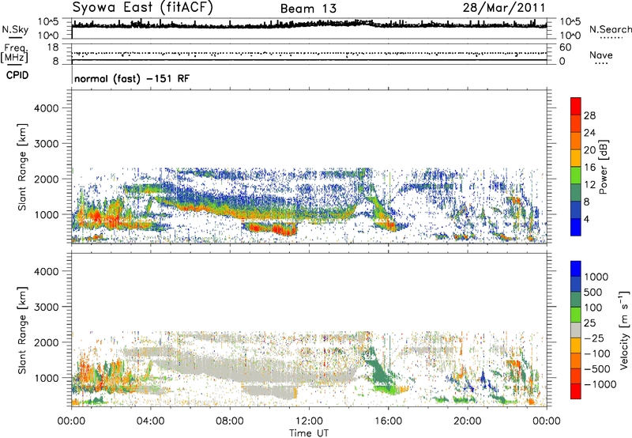Viewport: 632px width, 438px height.
Task: Click the "Freq. [MHz]" axis label
Action: pos(14,54)
